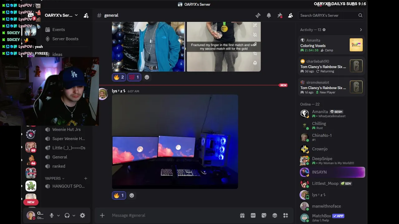The height and width of the screenshot is (224, 399).
Task: Expand OARYX's Server dropdown menu
Action: point(76,15)
